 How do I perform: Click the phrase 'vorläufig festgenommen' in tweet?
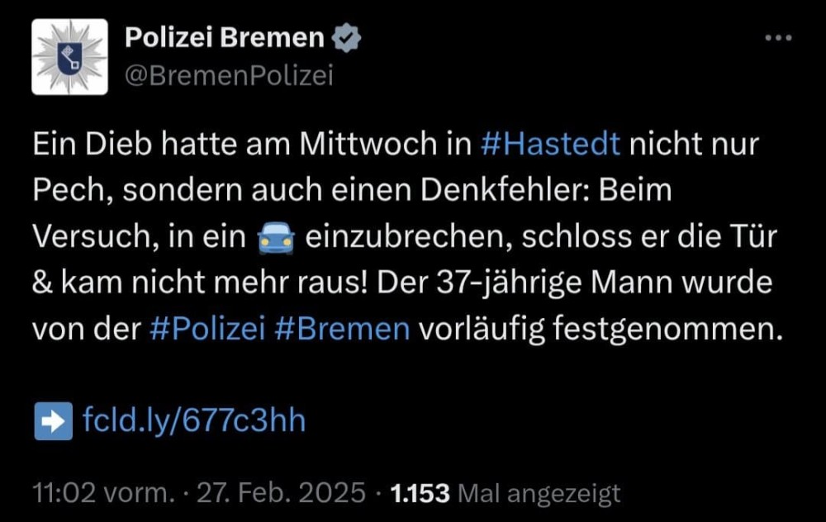click(x=601, y=329)
